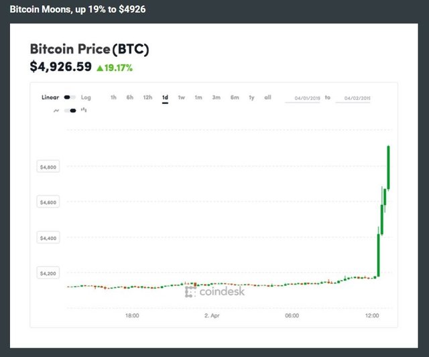Screen dimensions: 429x357
Task: Click the coindesk watermark logo
Action: (x=214, y=292)
